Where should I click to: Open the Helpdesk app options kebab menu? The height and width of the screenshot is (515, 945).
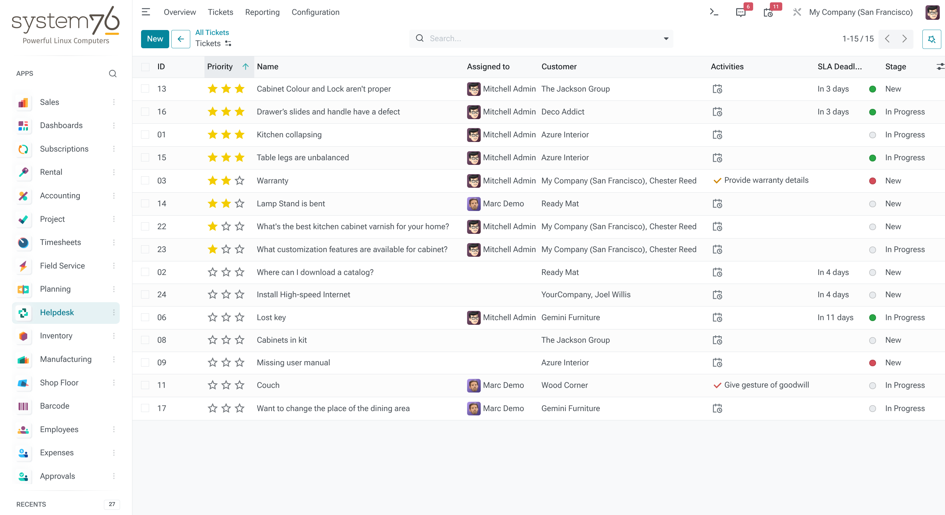tap(114, 313)
